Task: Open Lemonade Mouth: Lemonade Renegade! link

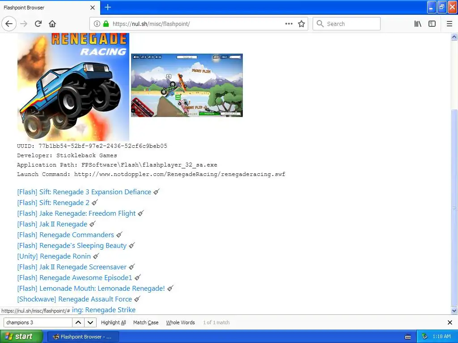Action: 91,289
